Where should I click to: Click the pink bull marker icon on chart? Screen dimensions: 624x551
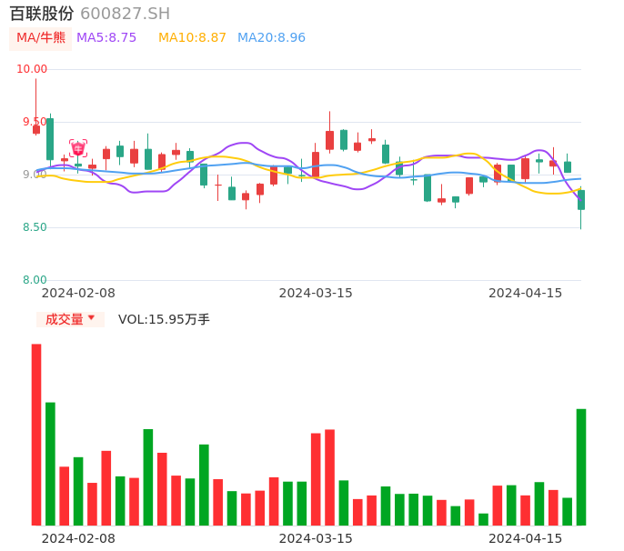pyautogui.click(x=78, y=147)
